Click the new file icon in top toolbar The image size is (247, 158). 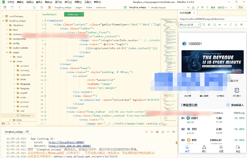click(x=5, y=7)
